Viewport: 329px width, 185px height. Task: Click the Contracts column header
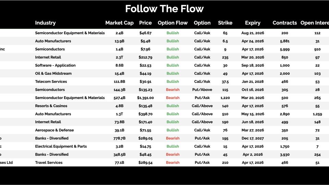(285, 23)
